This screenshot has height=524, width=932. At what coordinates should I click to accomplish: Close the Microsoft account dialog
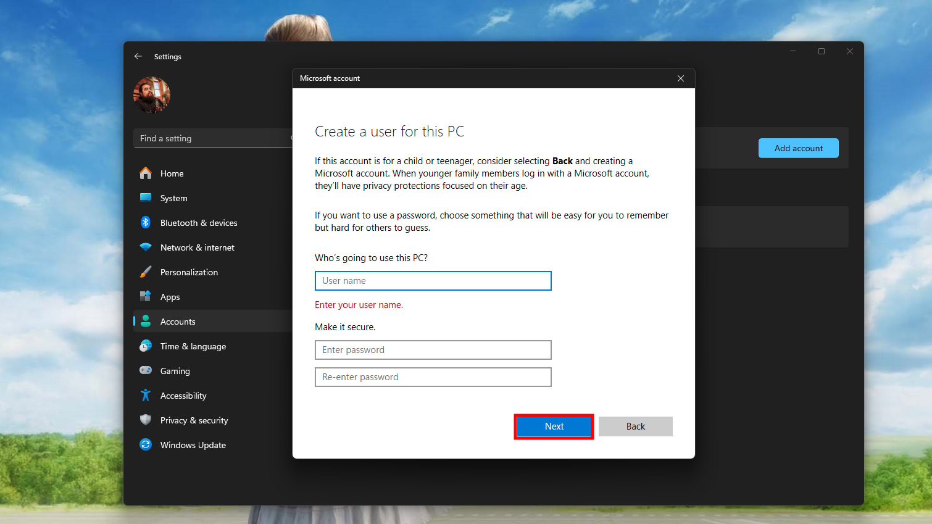click(680, 78)
